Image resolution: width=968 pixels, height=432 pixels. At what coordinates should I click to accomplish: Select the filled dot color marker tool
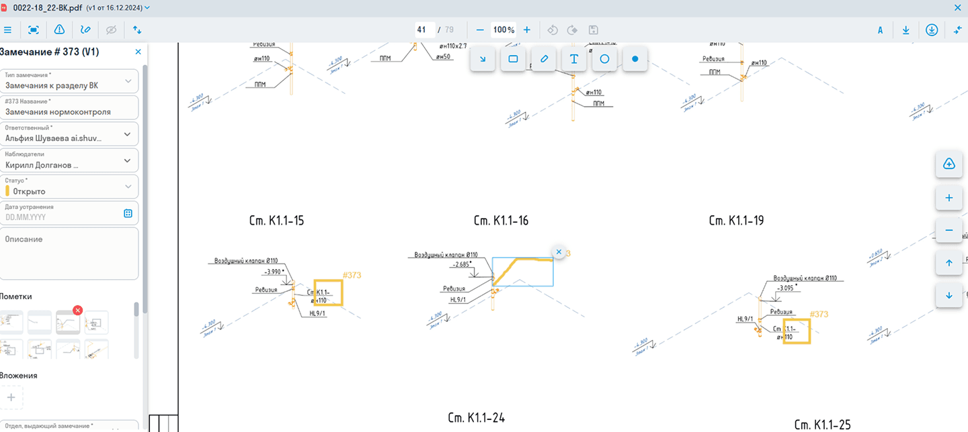635,59
